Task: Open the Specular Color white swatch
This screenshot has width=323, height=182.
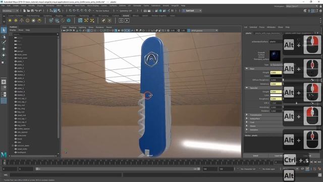Action: tap(276, 95)
